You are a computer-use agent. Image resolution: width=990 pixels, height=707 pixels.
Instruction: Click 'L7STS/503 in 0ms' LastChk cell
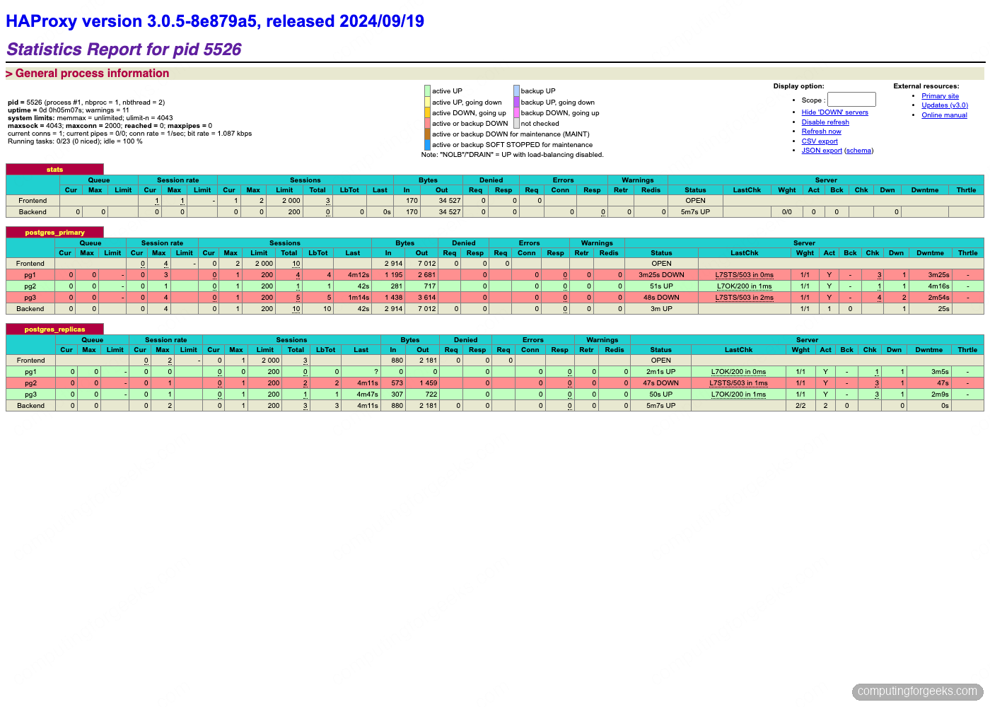click(744, 275)
